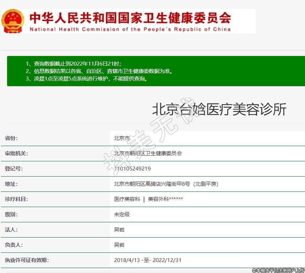Click the second notice about provincial data

tap(99, 71)
